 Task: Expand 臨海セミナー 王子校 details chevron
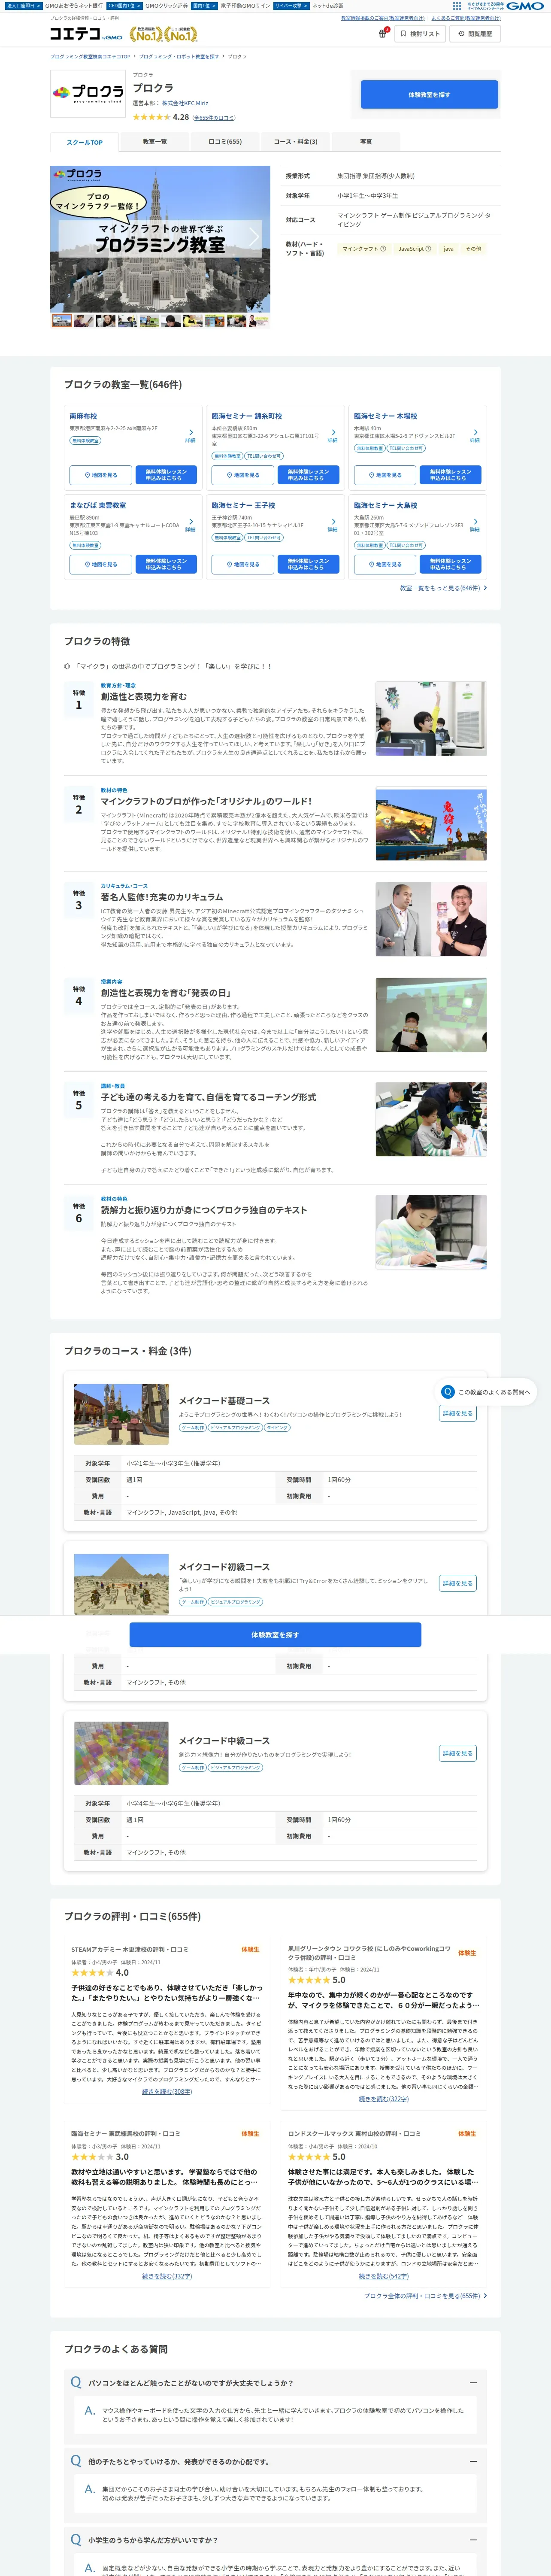point(332,525)
